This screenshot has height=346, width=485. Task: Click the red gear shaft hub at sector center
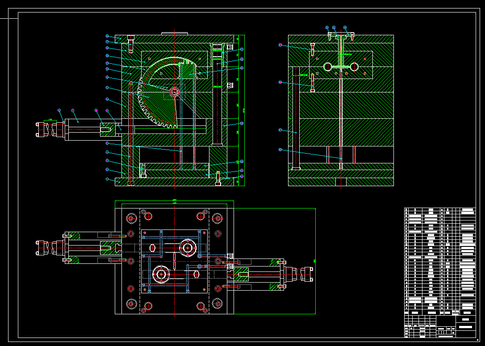175,92
